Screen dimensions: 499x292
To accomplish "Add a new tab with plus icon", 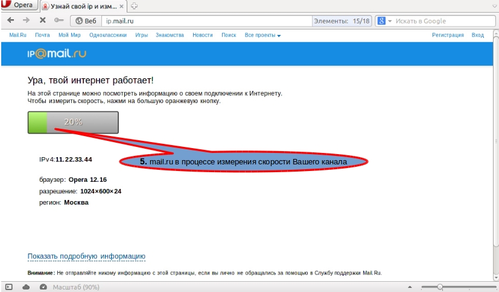I will 135,5.
